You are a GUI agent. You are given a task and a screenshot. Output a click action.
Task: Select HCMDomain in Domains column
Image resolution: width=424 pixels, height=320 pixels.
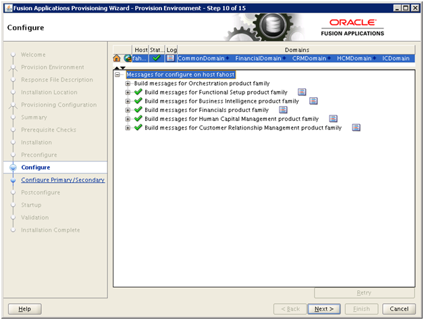tap(354, 58)
